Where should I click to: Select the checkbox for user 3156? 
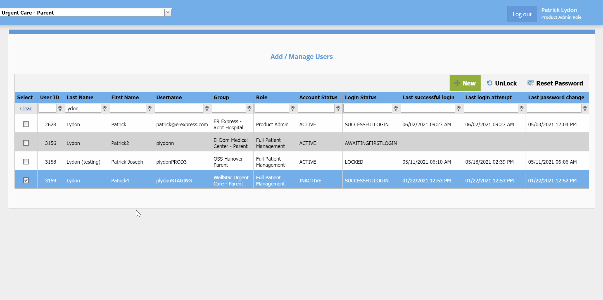click(x=26, y=143)
